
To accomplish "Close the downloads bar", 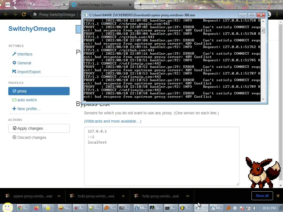I will 278,196.
